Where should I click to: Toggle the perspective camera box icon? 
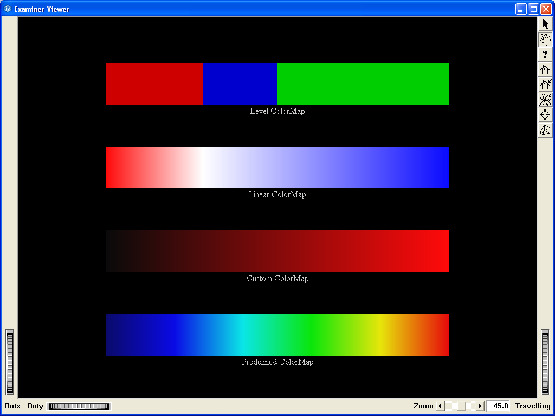pos(545,130)
